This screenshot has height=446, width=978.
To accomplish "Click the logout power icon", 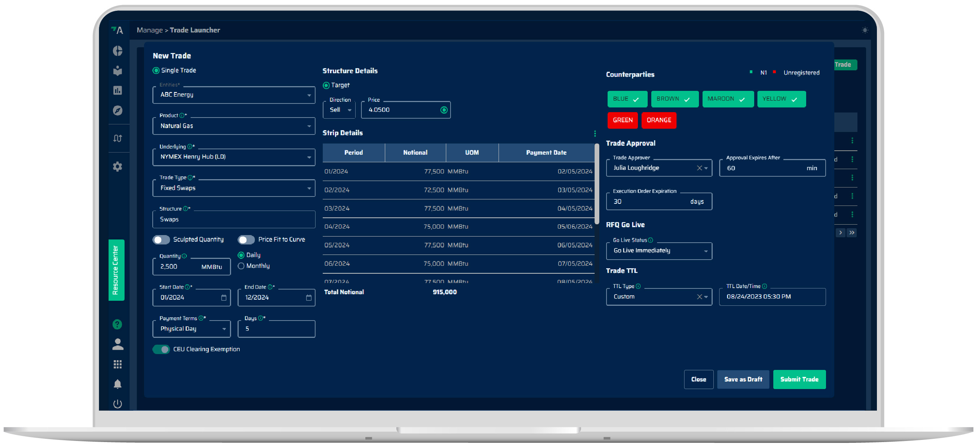I will 118,403.
